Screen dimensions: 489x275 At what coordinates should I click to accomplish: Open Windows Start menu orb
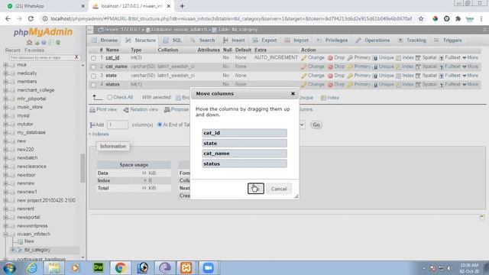tap(8, 268)
